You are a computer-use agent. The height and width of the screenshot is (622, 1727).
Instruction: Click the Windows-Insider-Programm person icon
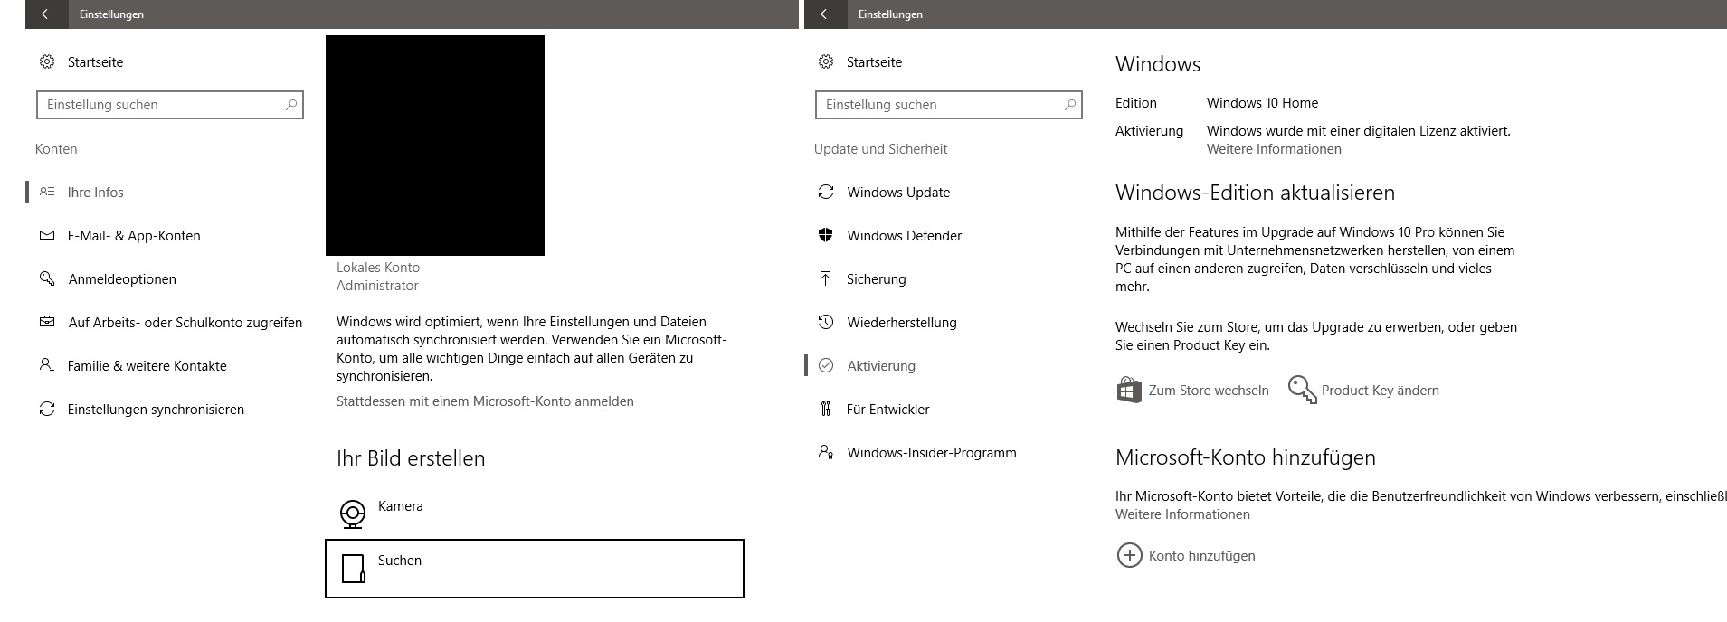(x=826, y=452)
